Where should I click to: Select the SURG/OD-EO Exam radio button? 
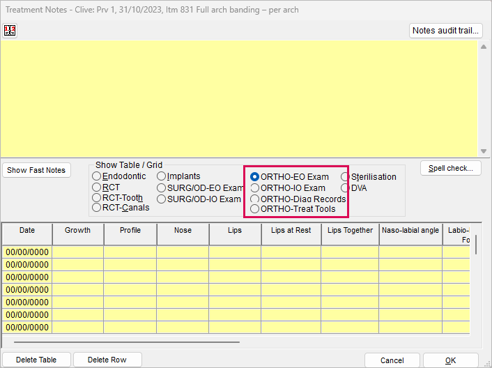162,187
